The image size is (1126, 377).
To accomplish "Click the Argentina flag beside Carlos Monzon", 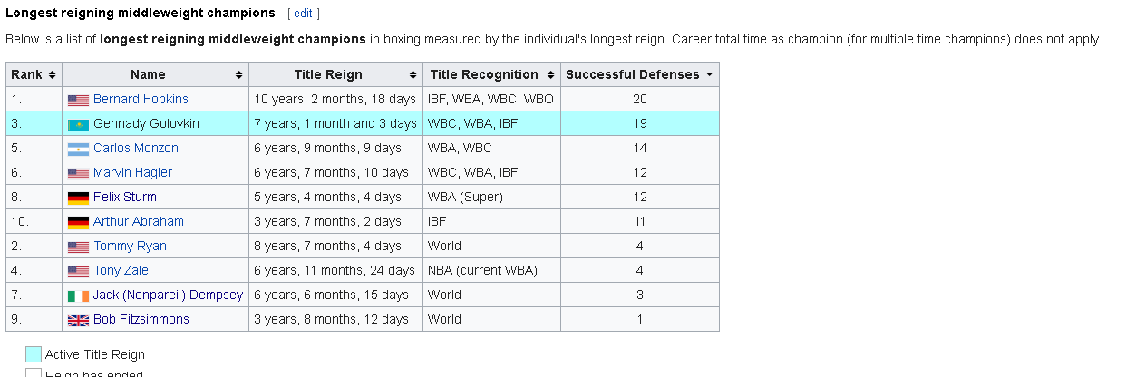I will [x=78, y=149].
